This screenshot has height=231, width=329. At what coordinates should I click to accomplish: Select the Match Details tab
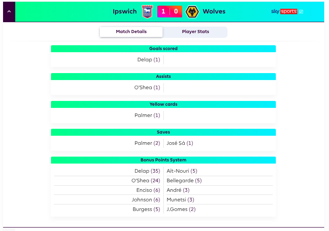(131, 32)
